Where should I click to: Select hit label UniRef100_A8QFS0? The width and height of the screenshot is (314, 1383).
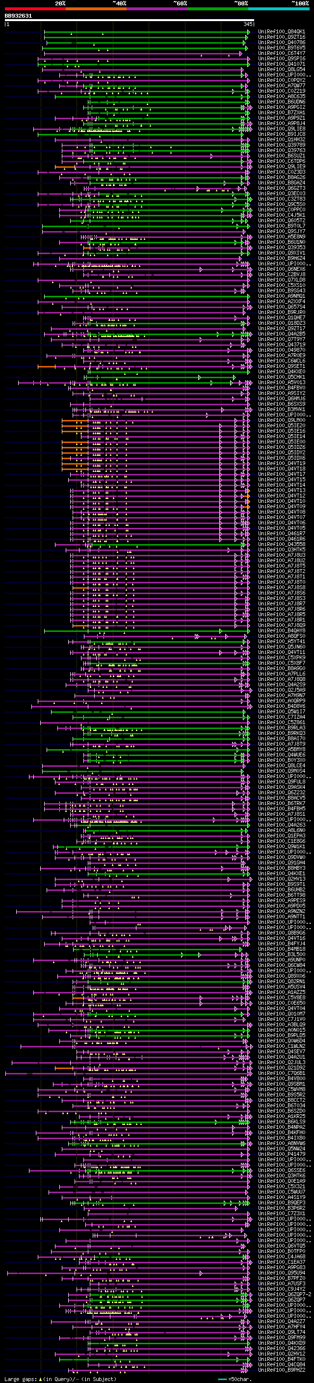[x=282, y=636]
